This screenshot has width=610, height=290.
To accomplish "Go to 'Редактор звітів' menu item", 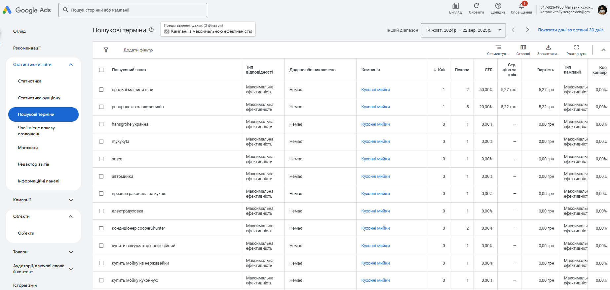I will point(33,164).
